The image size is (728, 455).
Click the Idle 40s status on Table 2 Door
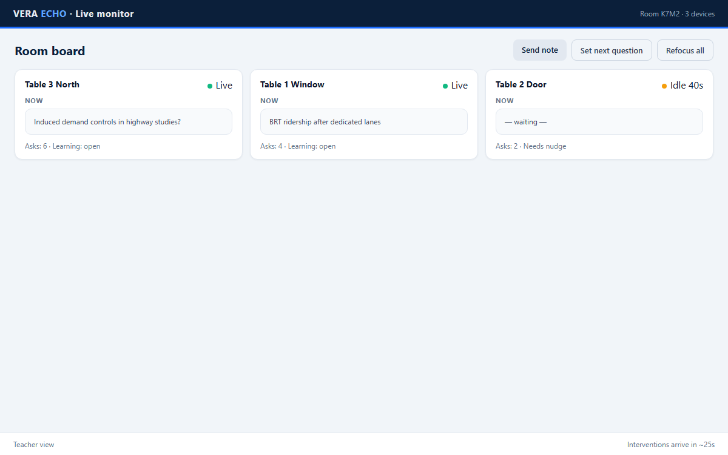[682, 86]
